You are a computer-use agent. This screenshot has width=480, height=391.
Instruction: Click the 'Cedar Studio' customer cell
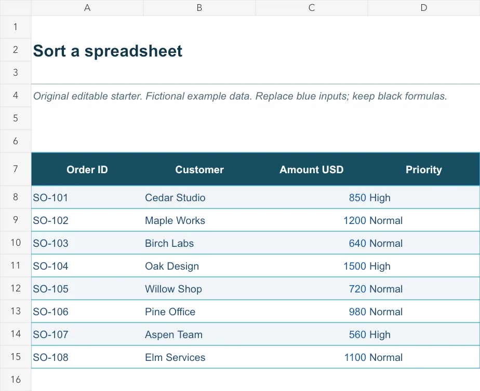tap(199, 198)
